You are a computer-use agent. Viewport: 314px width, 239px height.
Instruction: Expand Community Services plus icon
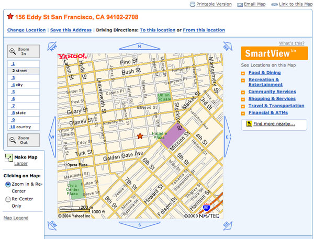[243, 93]
